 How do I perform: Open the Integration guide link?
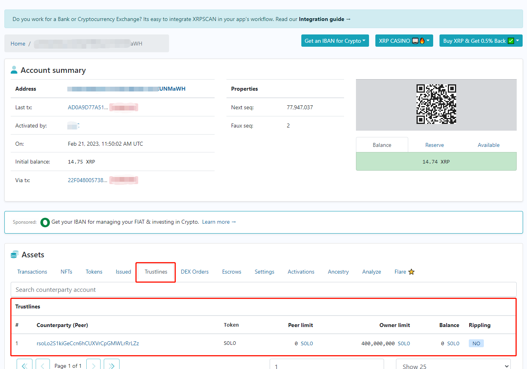coord(324,19)
